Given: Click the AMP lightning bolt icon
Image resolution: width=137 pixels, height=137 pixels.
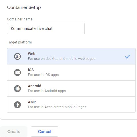Looking at the screenshot, I should click(17, 105).
